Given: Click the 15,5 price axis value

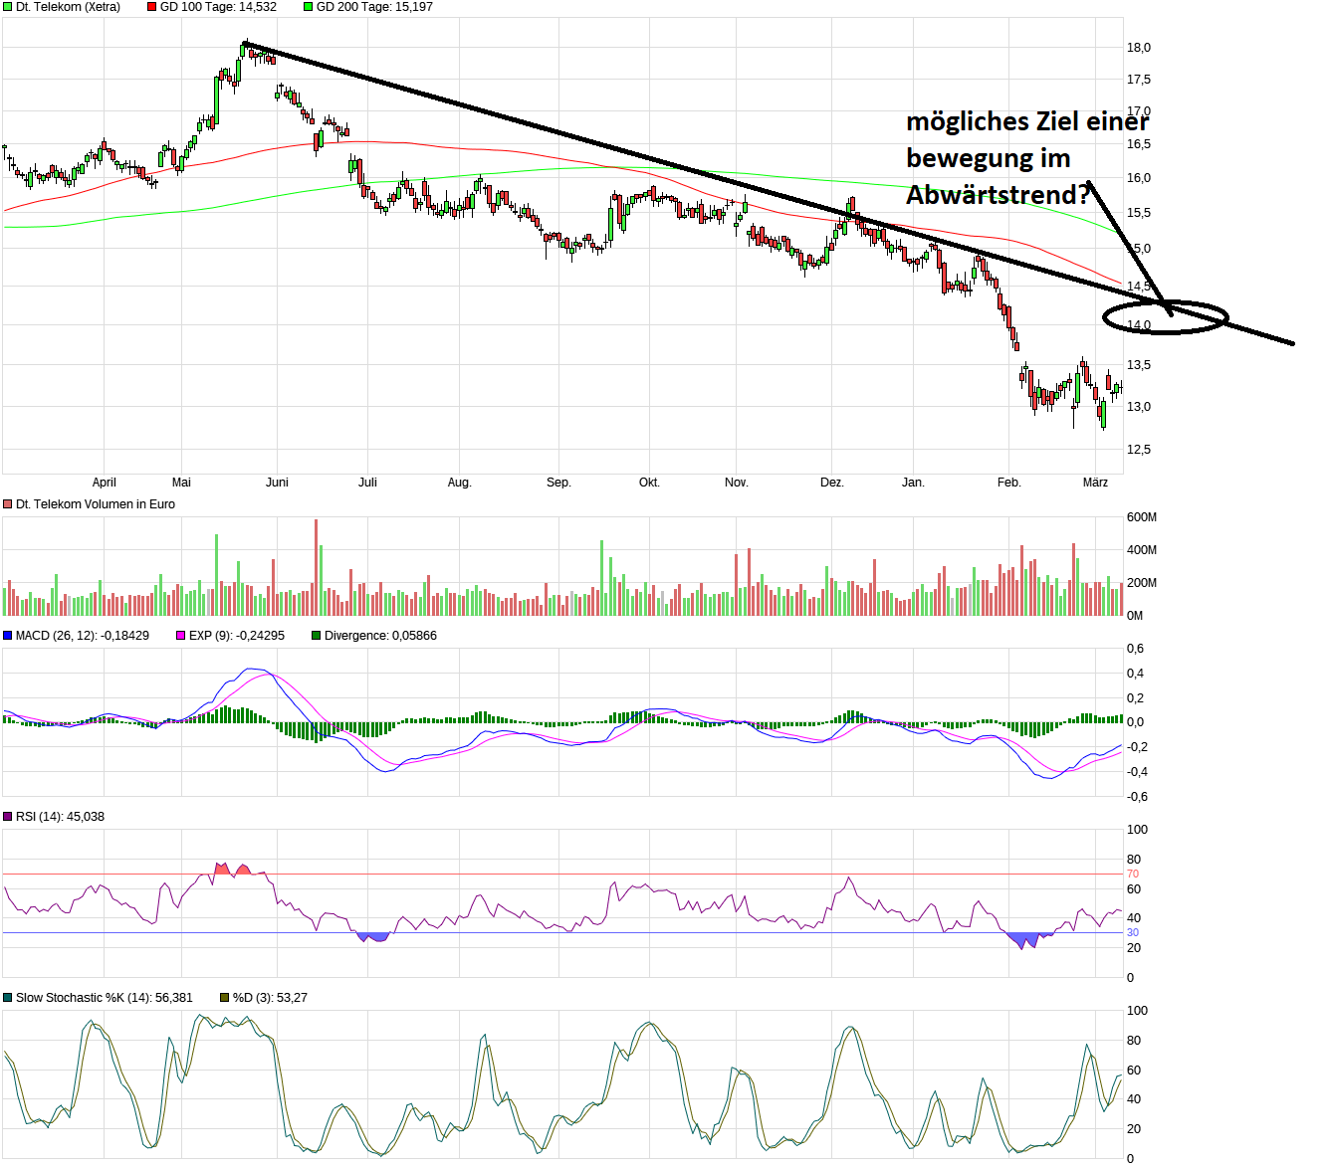Looking at the screenshot, I should (1139, 213).
